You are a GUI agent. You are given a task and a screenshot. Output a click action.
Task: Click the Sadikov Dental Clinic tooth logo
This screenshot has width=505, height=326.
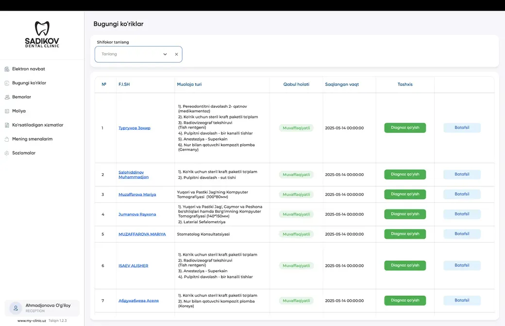[x=42, y=34]
